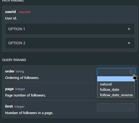The height and width of the screenshot is (123, 139).
Task: Click the plus icon on OPTION 1
Action: coord(129,29)
